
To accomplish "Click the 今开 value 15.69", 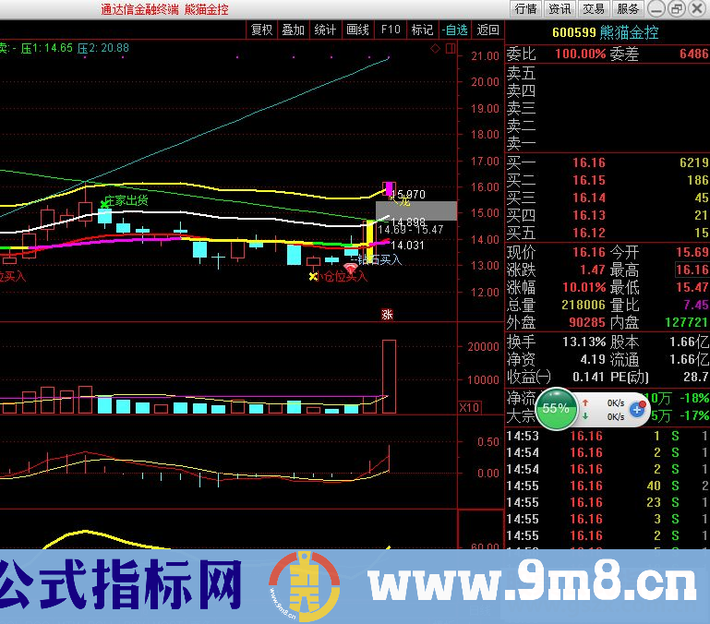I will click(692, 252).
